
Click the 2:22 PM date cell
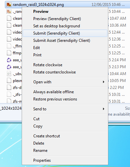(x=116, y=88)
